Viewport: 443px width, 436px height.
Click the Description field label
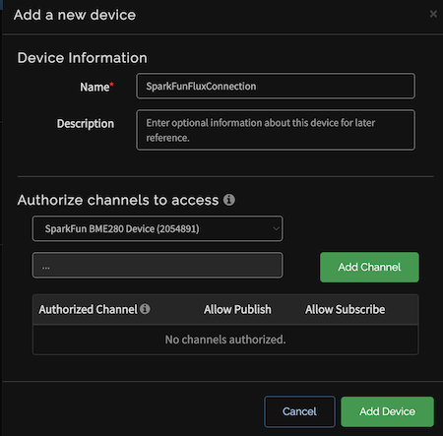[x=86, y=124]
